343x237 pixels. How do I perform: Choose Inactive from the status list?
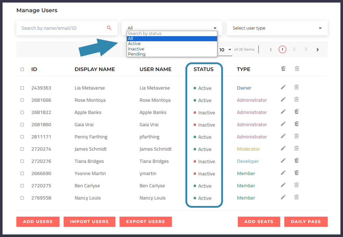click(136, 49)
